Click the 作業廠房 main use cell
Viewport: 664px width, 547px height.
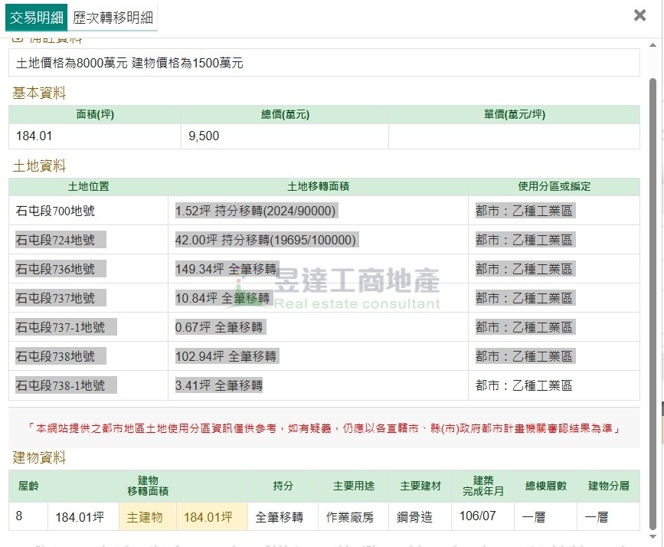click(350, 517)
